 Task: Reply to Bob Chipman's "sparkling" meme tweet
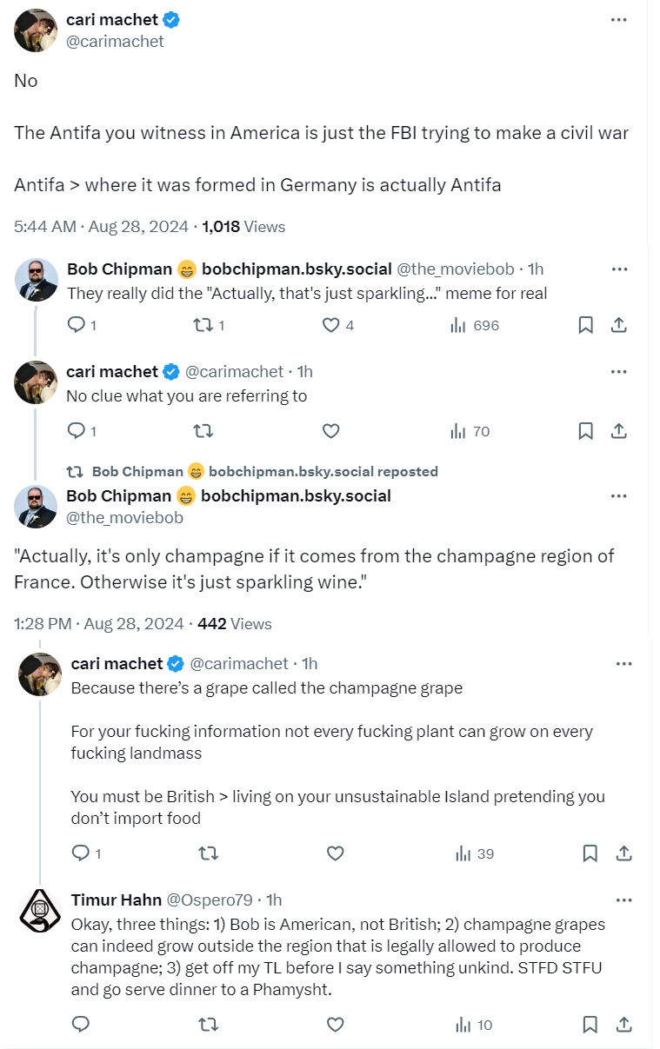click(77, 325)
